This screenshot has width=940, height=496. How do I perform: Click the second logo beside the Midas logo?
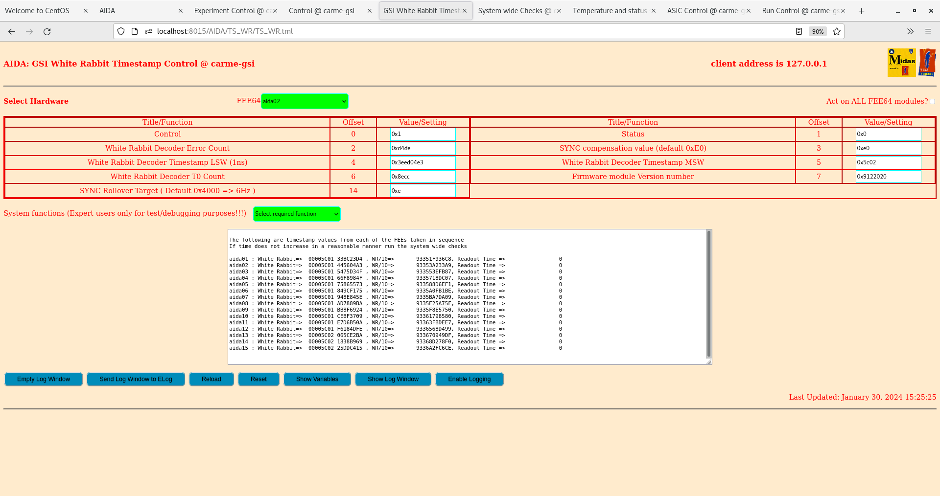(927, 62)
